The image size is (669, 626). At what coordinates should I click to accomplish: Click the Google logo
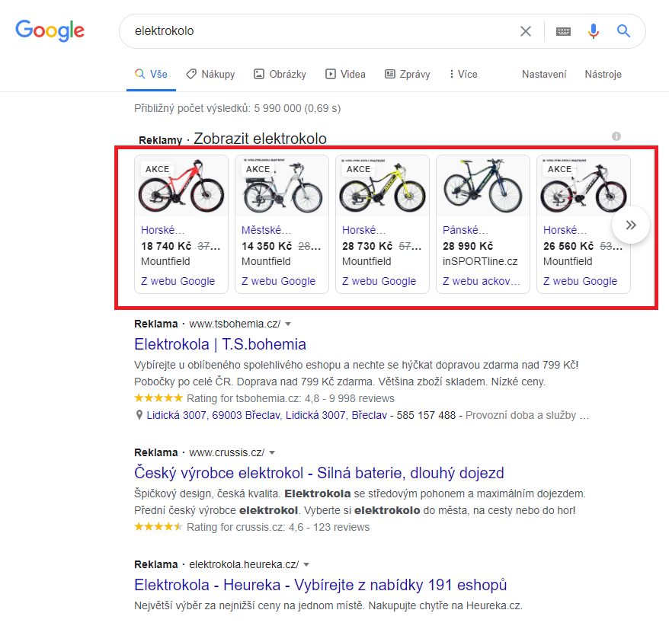pyautogui.click(x=50, y=30)
